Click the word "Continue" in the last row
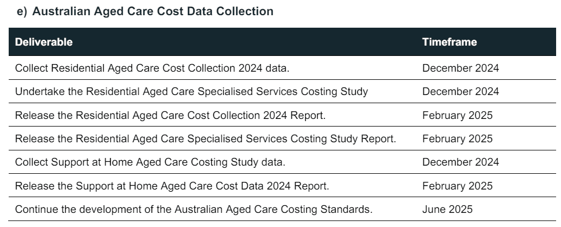 click(33, 210)
